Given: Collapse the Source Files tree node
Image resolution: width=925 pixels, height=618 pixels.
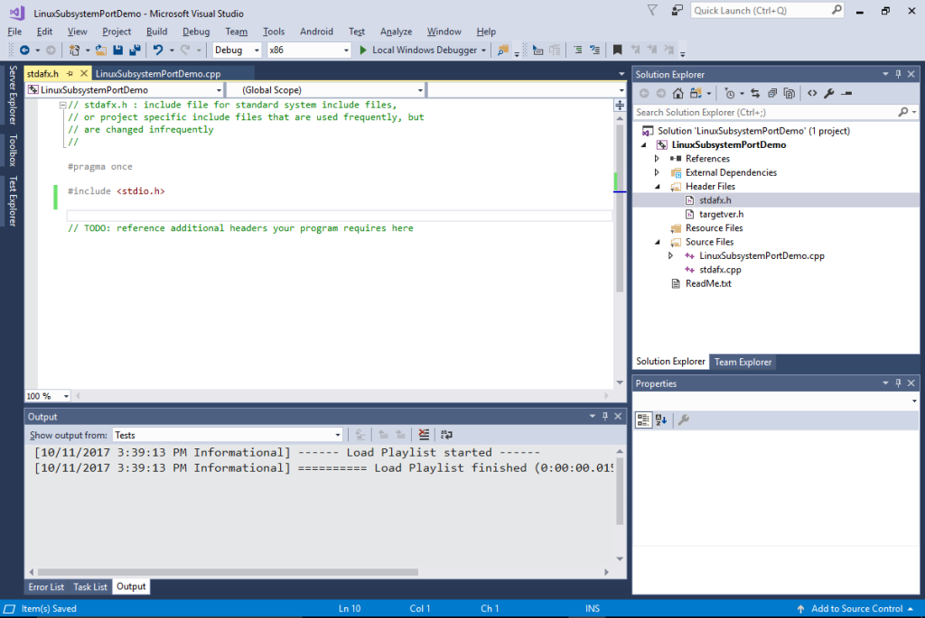Looking at the screenshot, I should pos(657,241).
